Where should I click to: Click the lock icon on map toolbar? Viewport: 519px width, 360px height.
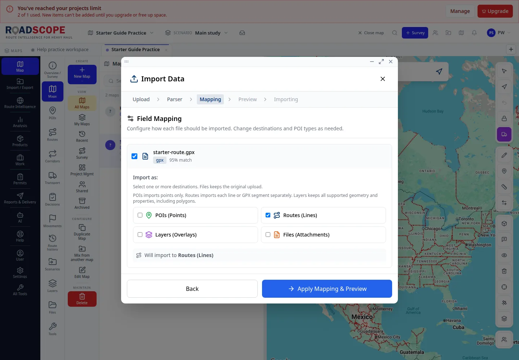click(504, 118)
